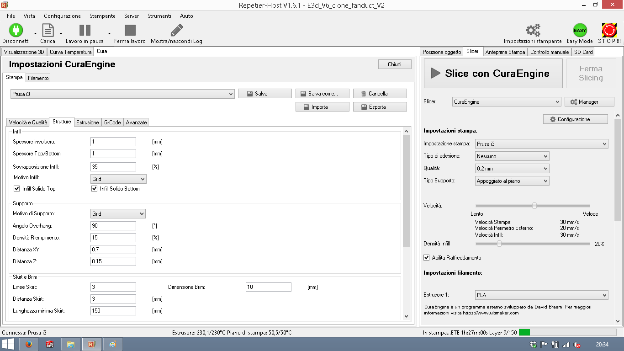Switch to the Estrusione tab
The height and width of the screenshot is (351, 624).
(x=87, y=122)
